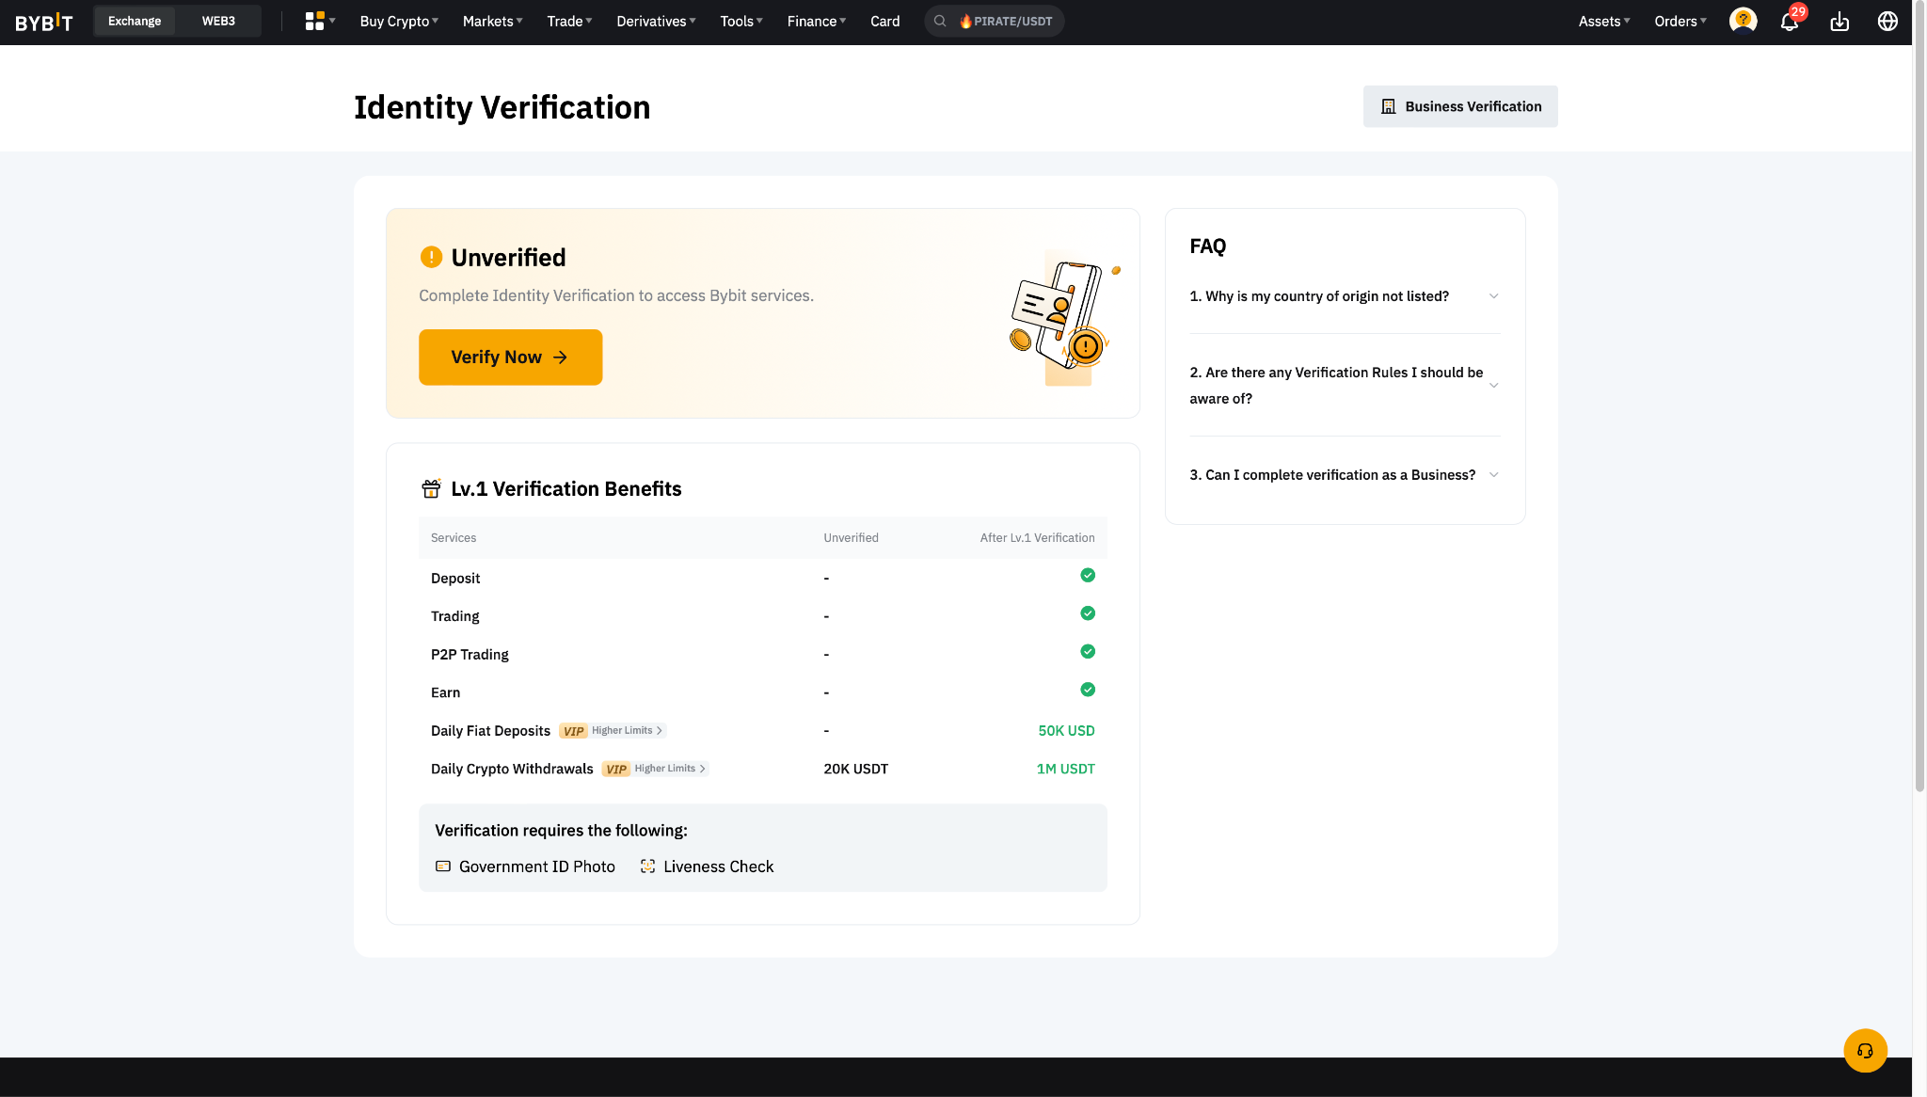Switch to the Exchange tab
Image resolution: width=1927 pixels, height=1097 pixels.
click(x=135, y=21)
